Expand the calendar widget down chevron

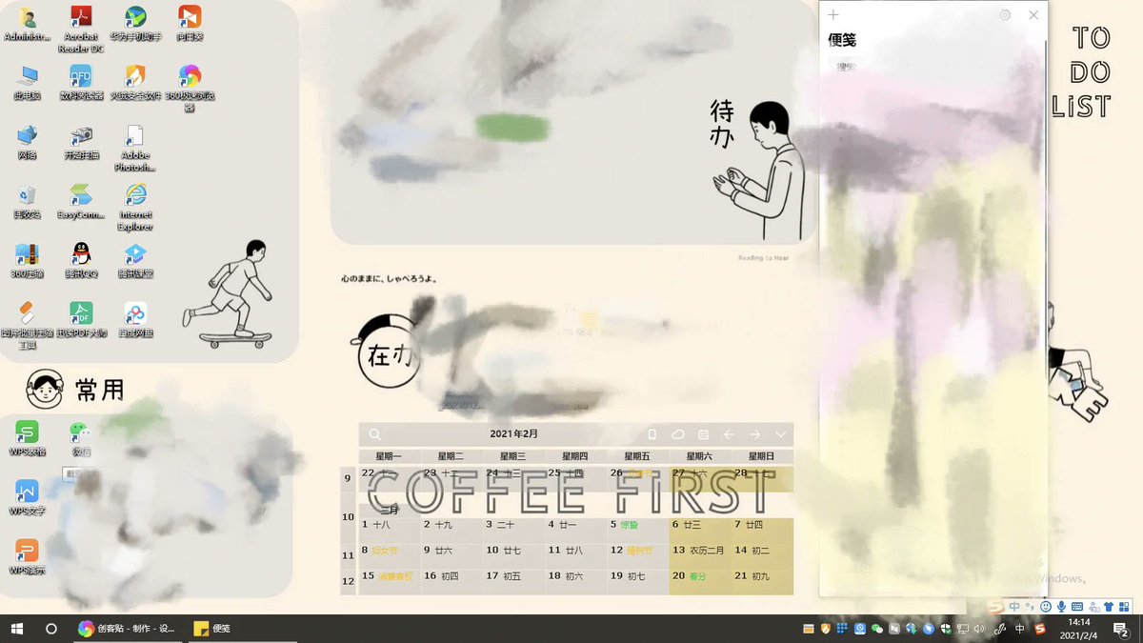pos(781,434)
